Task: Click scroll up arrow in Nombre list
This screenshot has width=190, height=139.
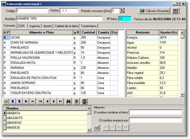Action: pos(89,108)
